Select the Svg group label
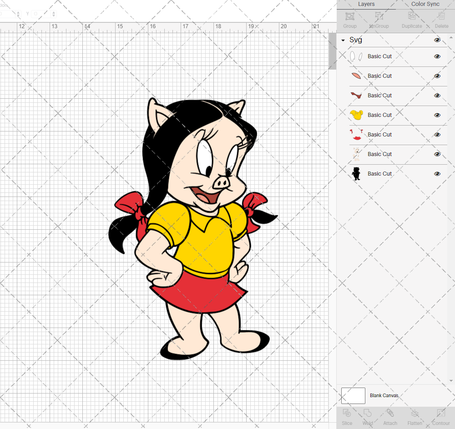 (x=356, y=40)
